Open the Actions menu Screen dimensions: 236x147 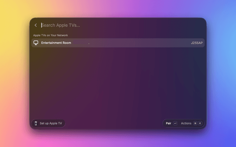[x=186, y=123]
